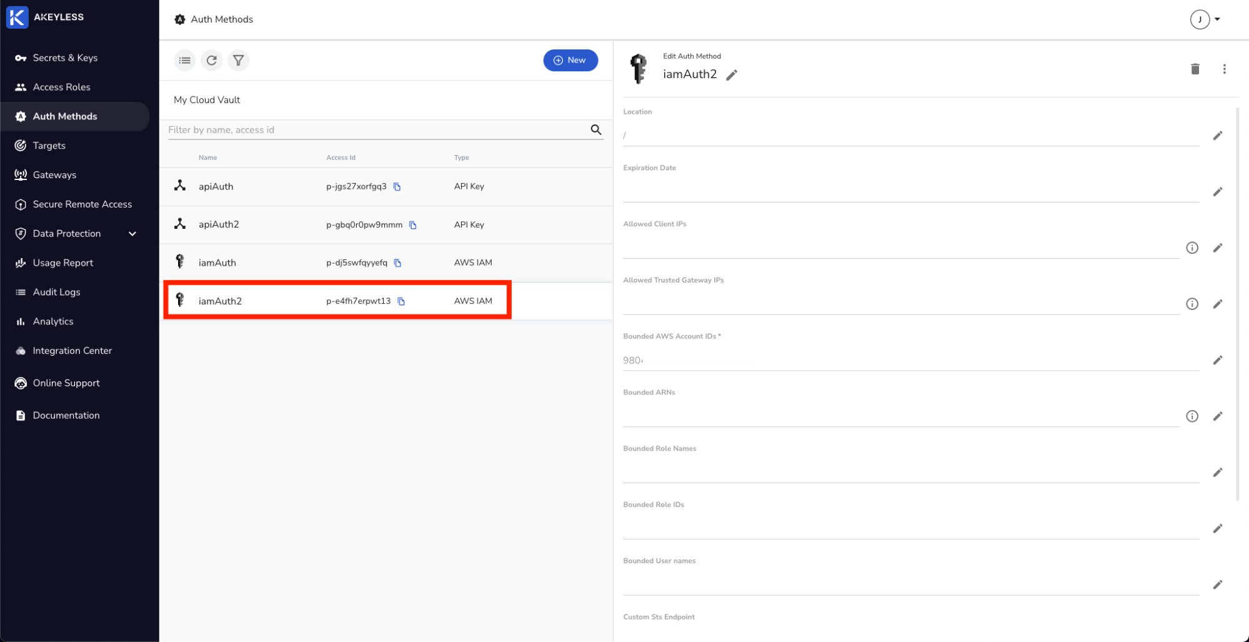Click the iamAuth key icon in list
1249x642 pixels.
point(180,261)
